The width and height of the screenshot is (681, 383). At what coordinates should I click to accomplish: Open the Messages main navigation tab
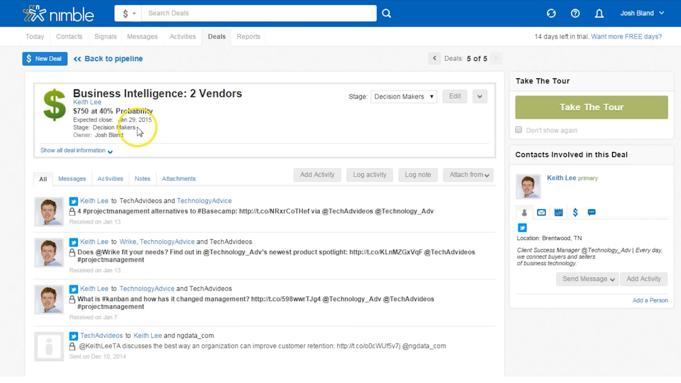(x=142, y=37)
